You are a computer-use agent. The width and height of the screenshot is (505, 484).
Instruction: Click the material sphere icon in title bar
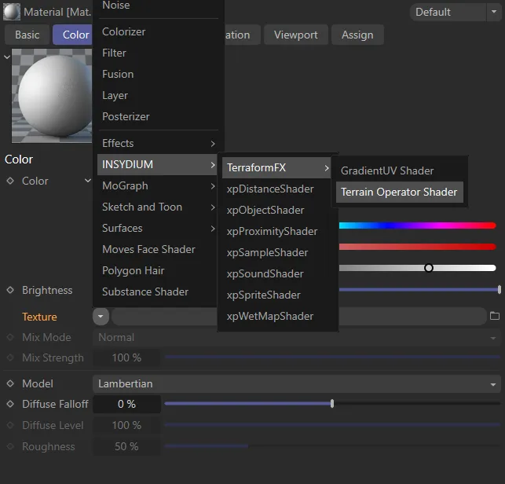coord(12,12)
